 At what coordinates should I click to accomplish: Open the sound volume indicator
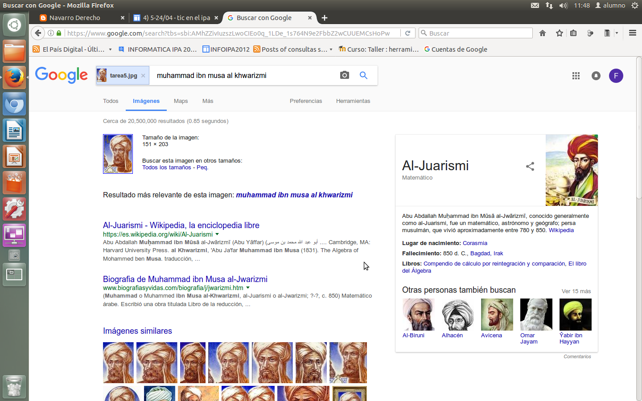564,5
